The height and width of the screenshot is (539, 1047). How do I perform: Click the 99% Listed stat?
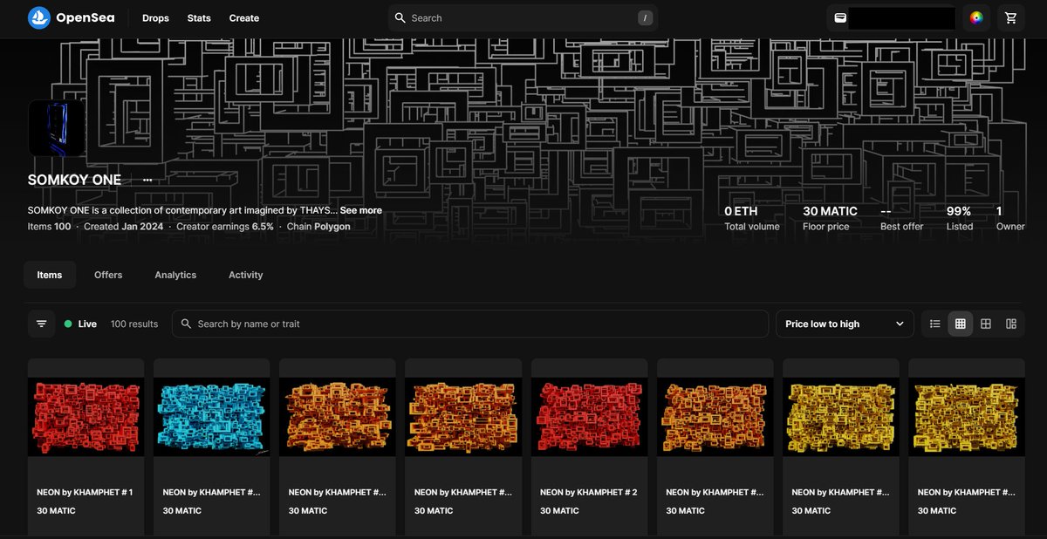[960, 218]
